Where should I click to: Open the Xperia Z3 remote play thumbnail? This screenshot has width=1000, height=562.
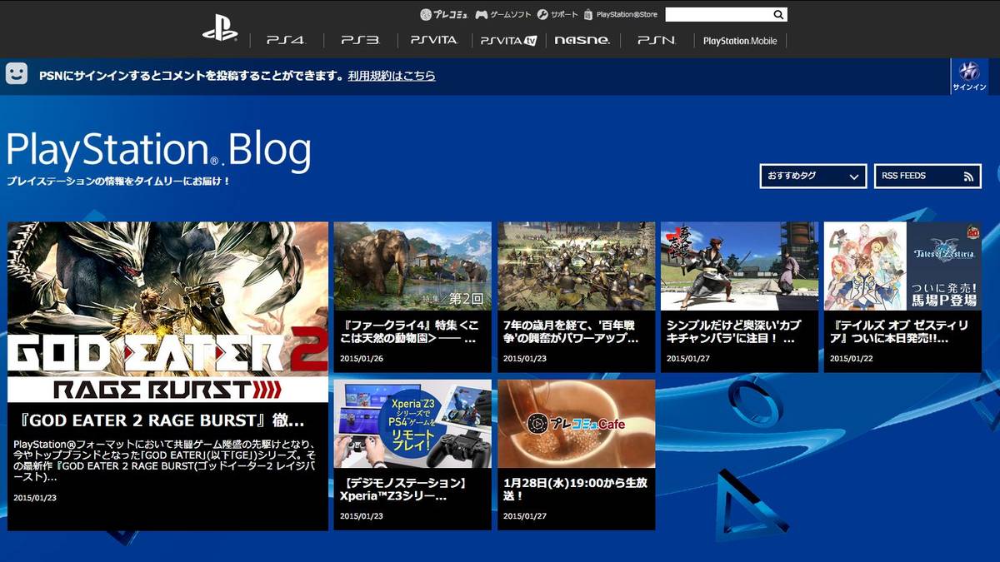412,425
